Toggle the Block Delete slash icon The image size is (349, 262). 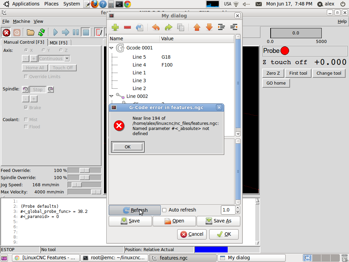click(99, 32)
